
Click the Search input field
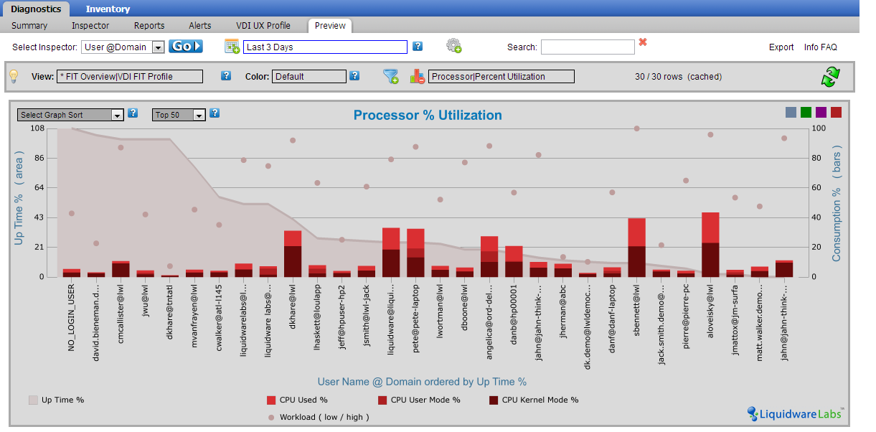click(x=588, y=47)
